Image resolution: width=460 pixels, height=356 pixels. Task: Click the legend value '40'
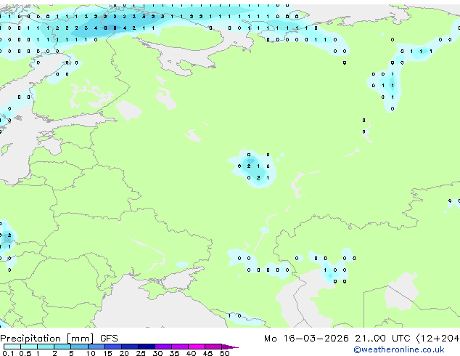(x=191, y=353)
